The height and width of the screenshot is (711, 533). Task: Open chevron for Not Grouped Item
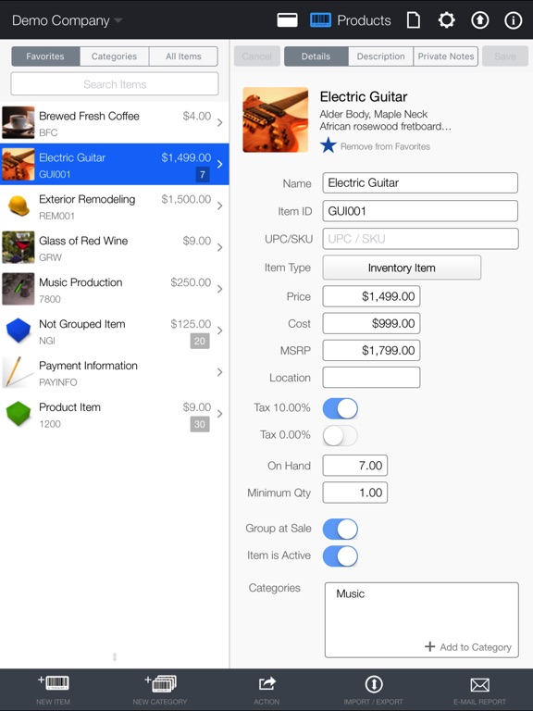point(220,331)
